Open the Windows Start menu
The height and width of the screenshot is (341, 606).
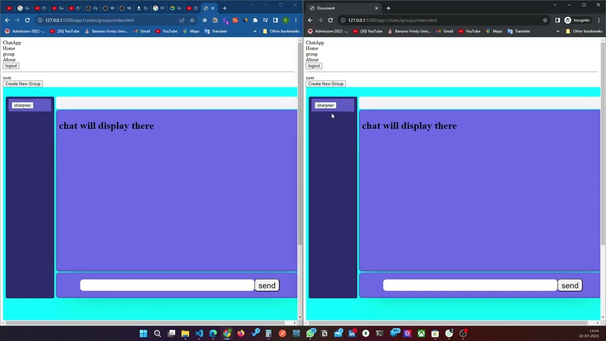143,333
